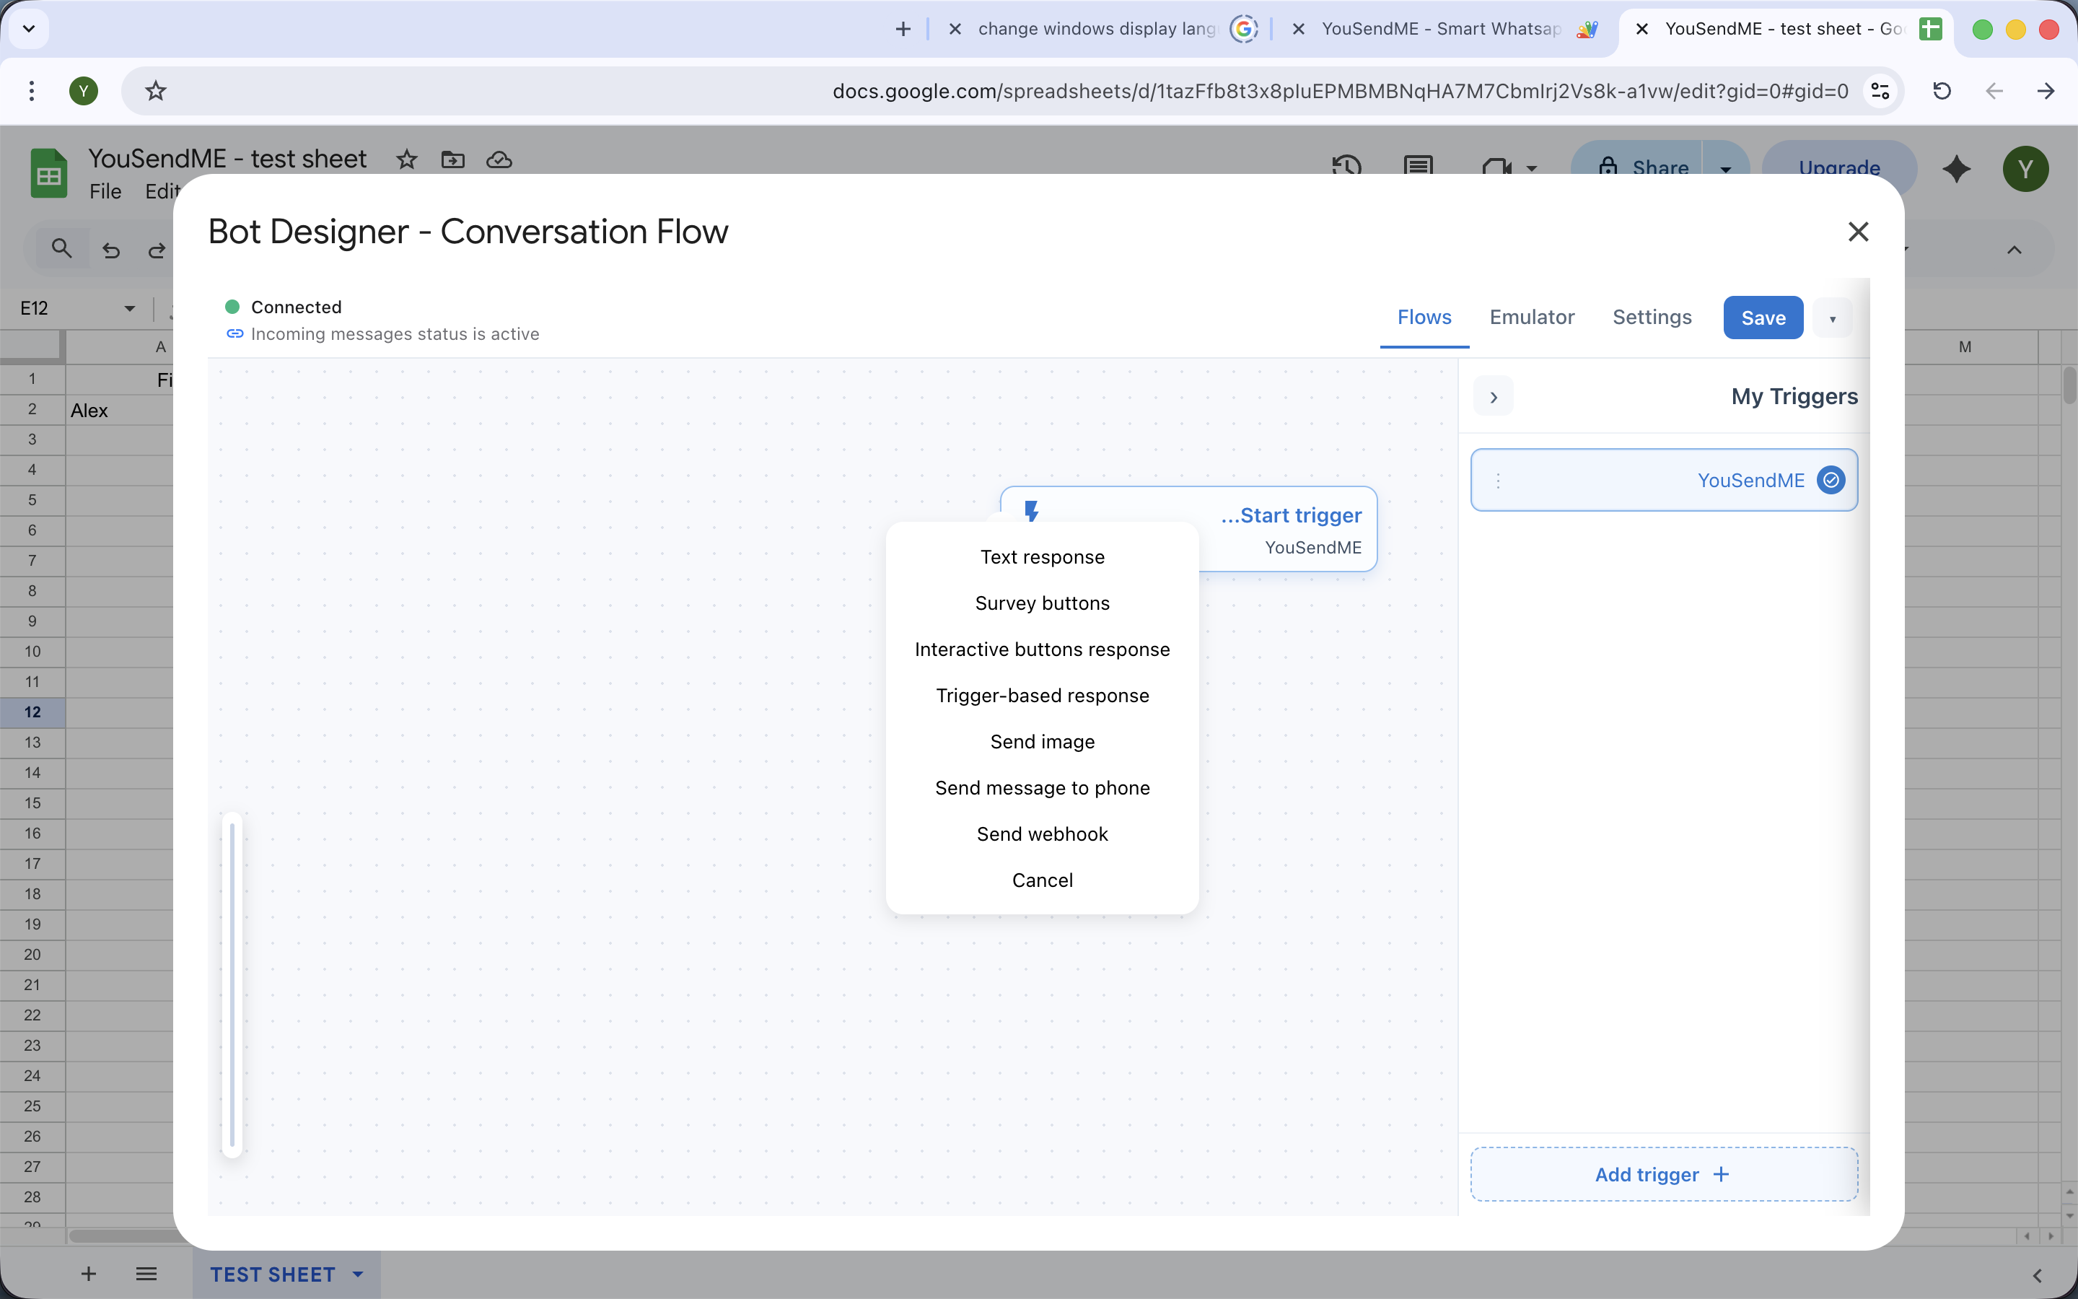
Task: Star the YouSendME test sheet document
Action: [x=407, y=159]
